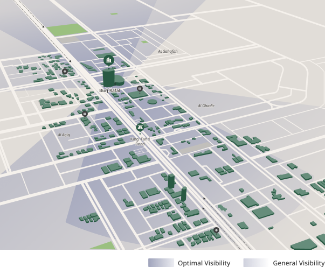Screen dimensions: 325x267
Task: Click the King Fahd Road label
Action: pos(140,142)
